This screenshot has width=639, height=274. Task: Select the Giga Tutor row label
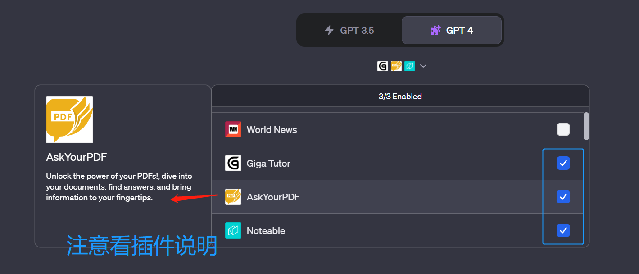tap(268, 164)
